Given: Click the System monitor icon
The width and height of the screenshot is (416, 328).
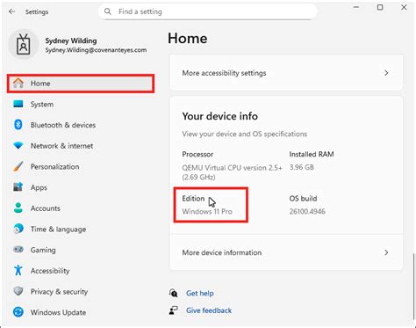Looking at the screenshot, I should (18, 104).
